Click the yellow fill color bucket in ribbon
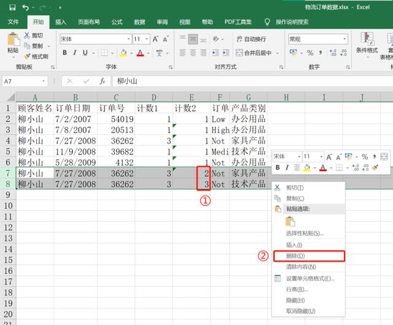The image size is (393, 325). tap(123, 53)
